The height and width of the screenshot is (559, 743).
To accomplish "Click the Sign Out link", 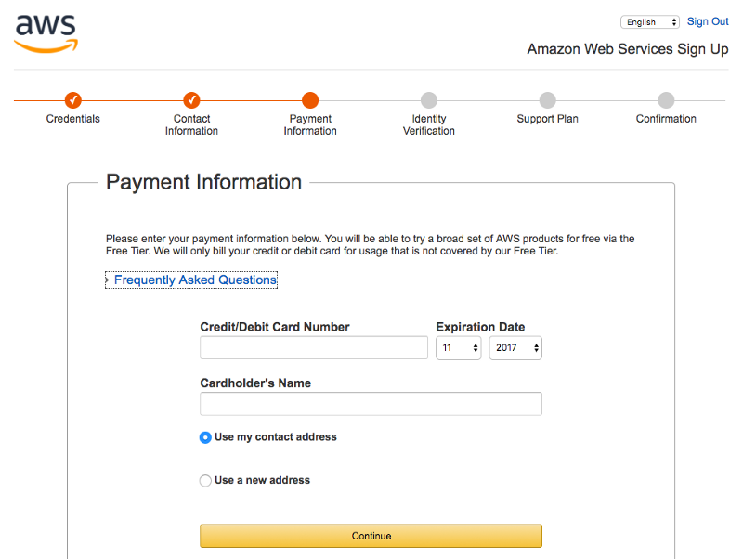I will pyautogui.click(x=708, y=21).
